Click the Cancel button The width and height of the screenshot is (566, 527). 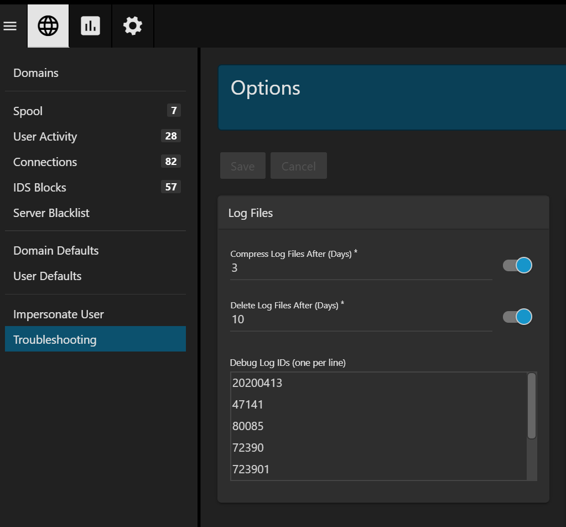coord(299,166)
